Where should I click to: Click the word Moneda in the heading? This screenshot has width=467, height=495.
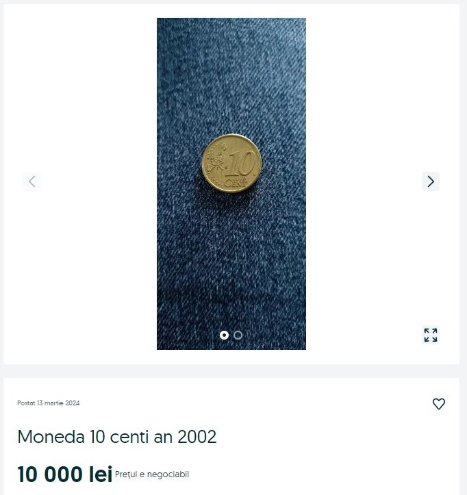tap(51, 437)
